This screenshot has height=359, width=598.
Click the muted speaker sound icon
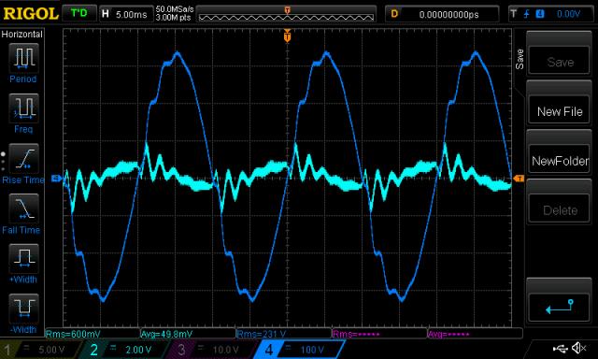point(579,348)
